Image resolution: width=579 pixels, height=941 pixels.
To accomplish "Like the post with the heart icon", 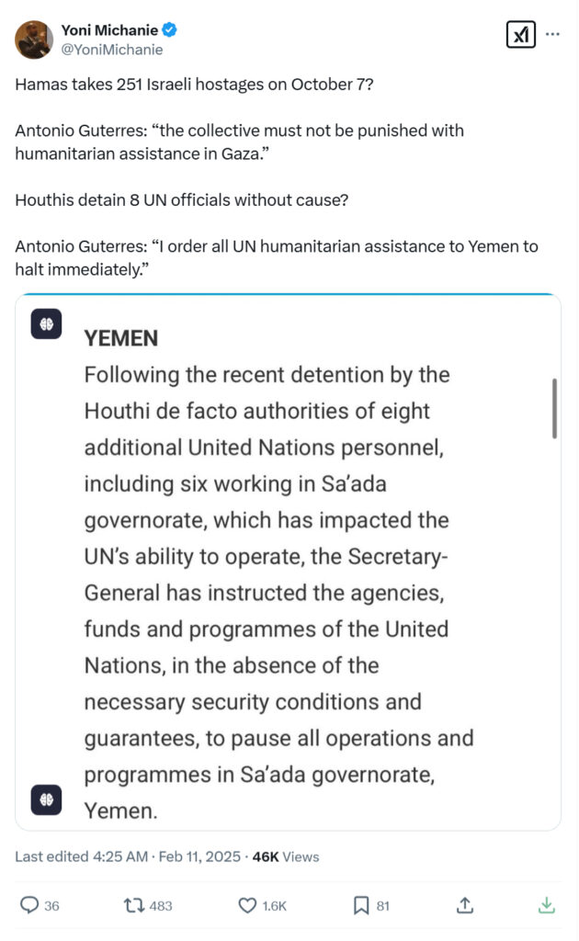I will pyautogui.click(x=247, y=905).
